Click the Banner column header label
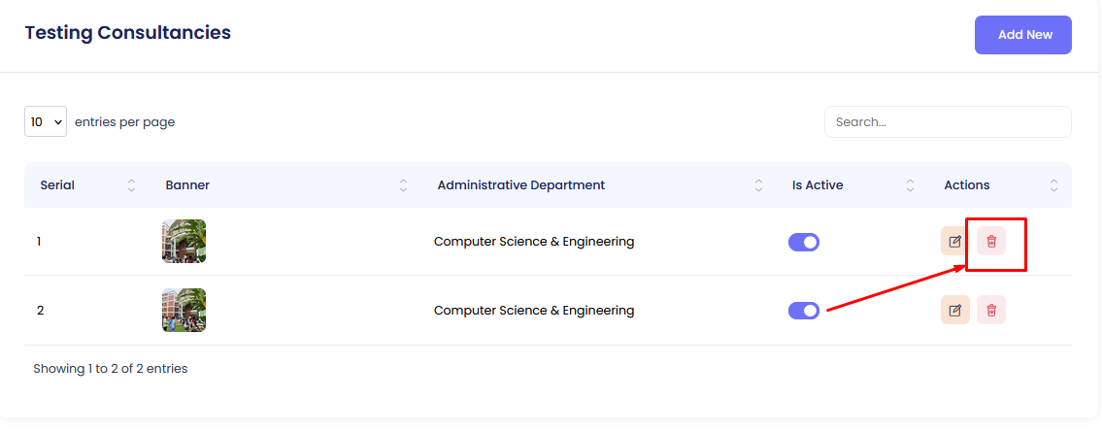The height and width of the screenshot is (432, 1102). pyautogui.click(x=187, y=185)
